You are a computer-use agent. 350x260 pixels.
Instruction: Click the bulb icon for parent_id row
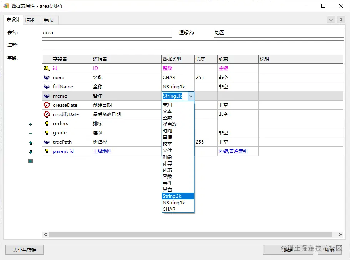47,151
